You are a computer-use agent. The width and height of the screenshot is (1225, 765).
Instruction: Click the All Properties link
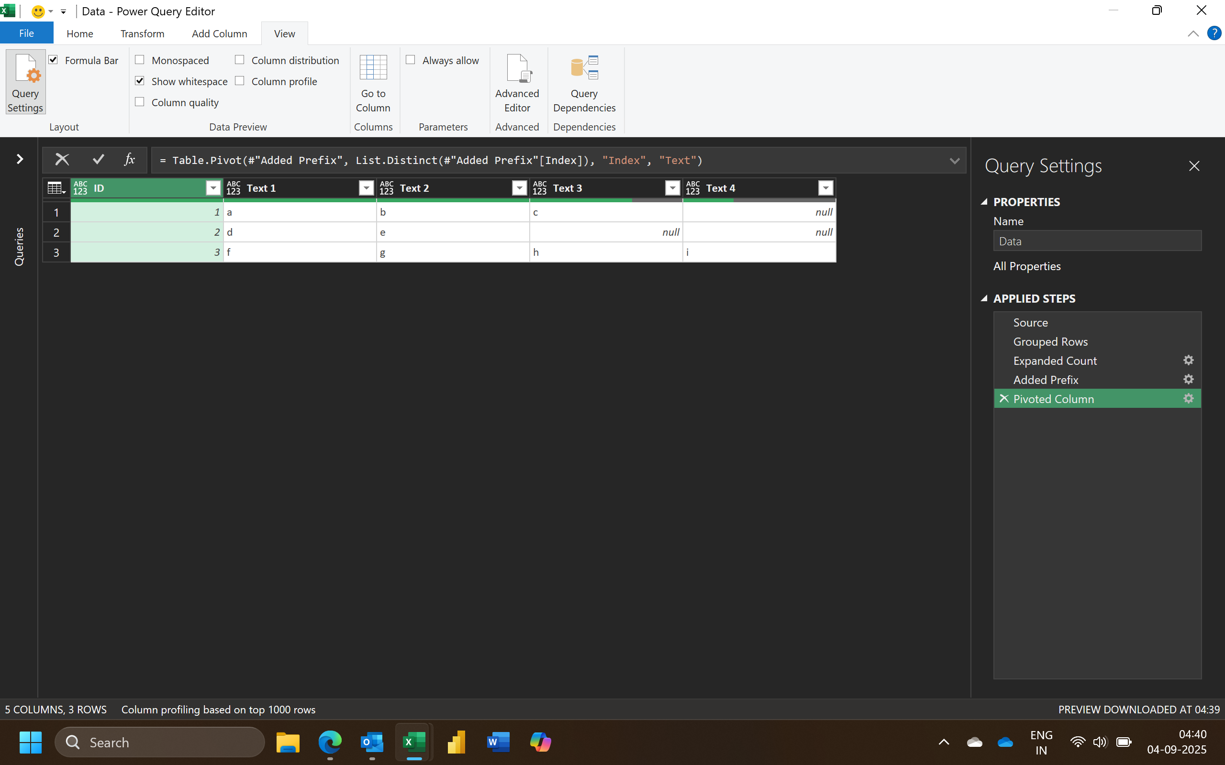coord(1026,266)
